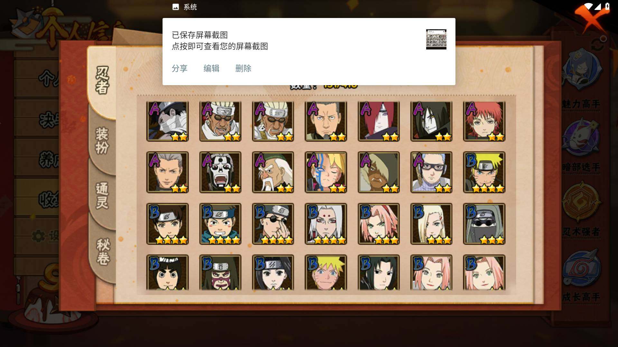The width and height of the screenshot is (618, 347).
Task: Open the 通灵 tab
Action: point(102,195)
